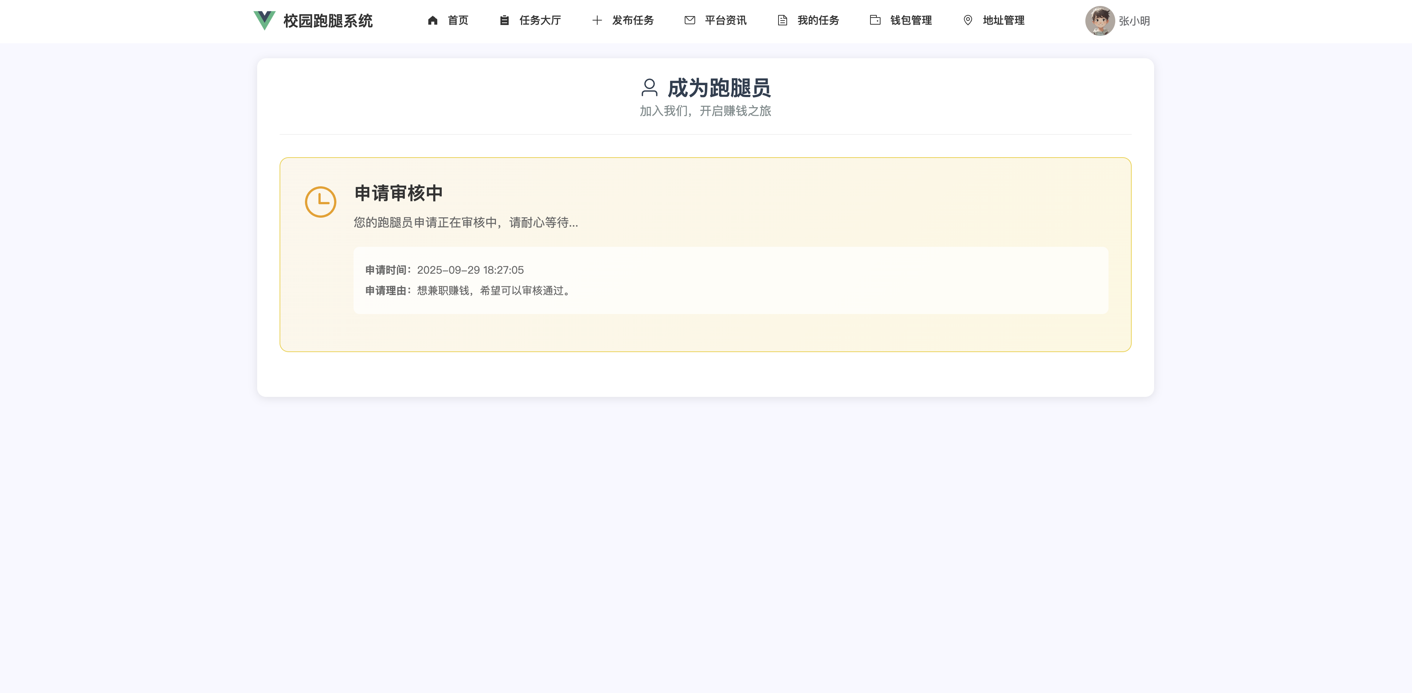The width and height of the screenshot is (1412, 693).
Task: Click the 校园跑腿系统 site title
Action: point(328,21)
